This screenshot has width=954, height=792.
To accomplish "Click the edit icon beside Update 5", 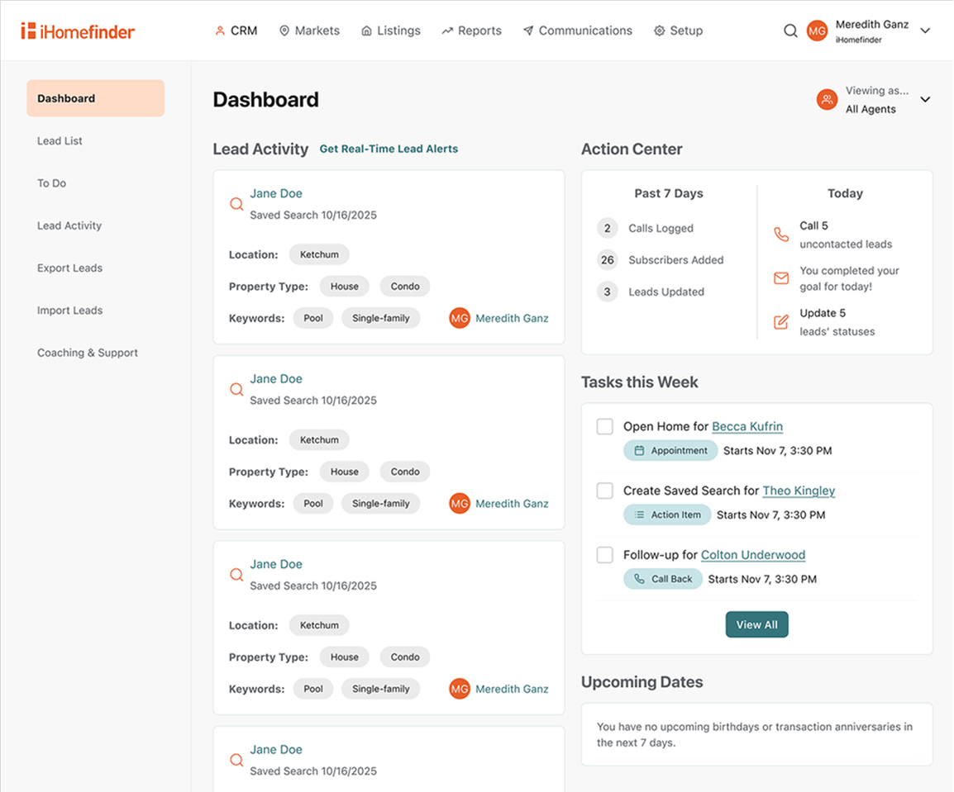I will 780,322.
